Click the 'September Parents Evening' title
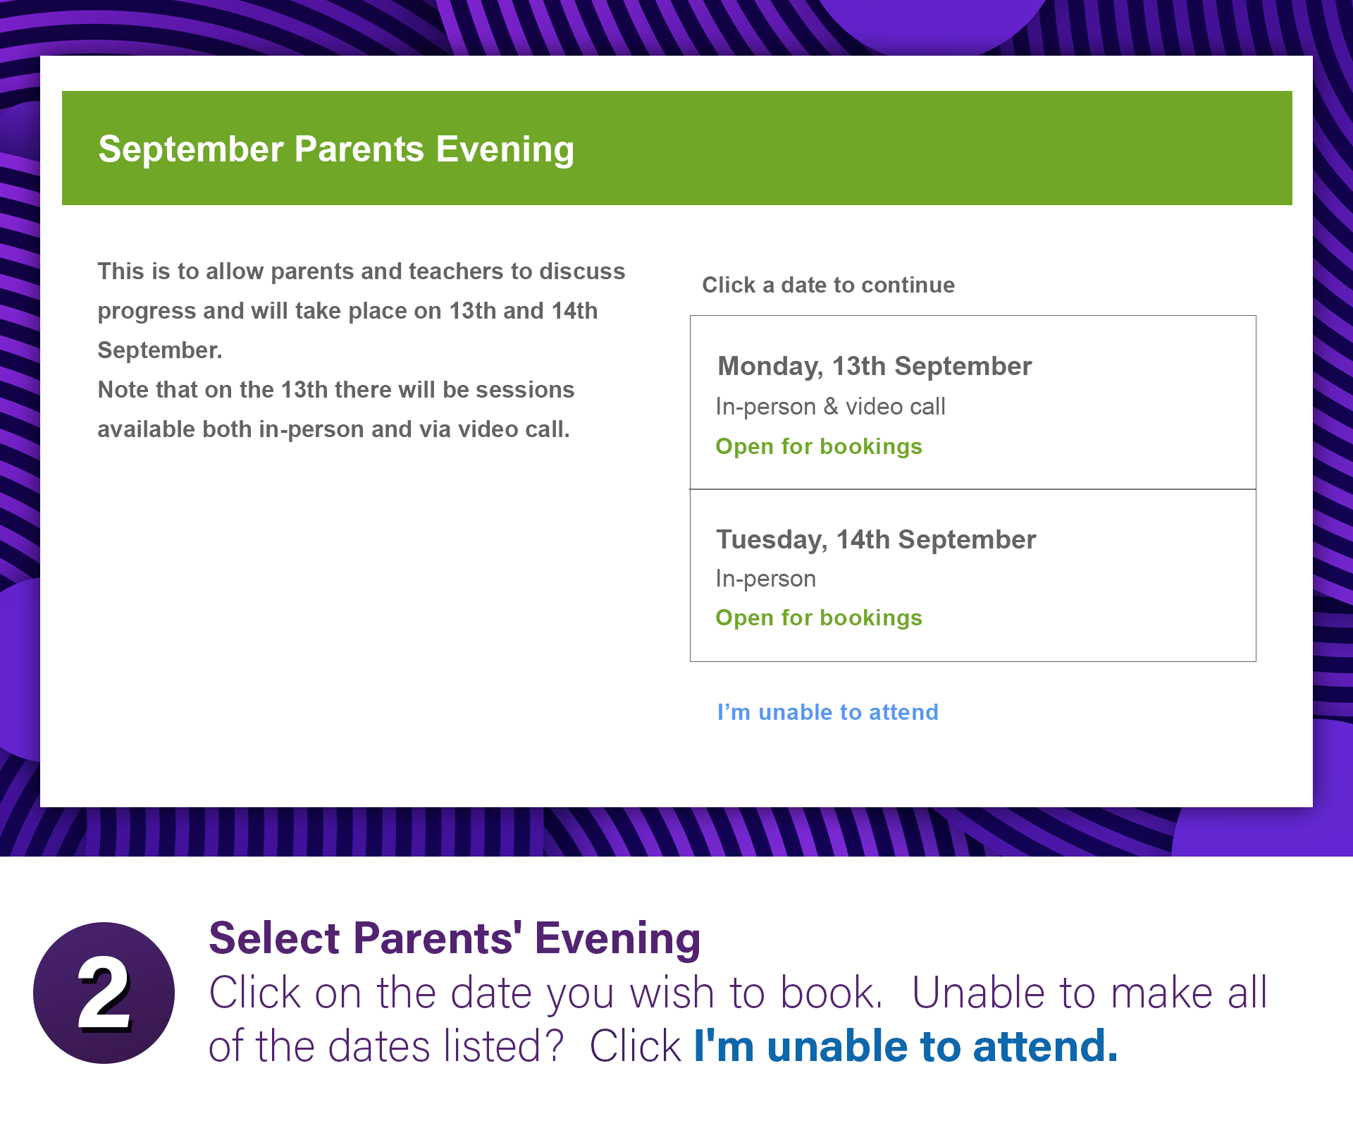This screenshot has width=1353, height=1128. pyautogui.click(x=336, y=149)
